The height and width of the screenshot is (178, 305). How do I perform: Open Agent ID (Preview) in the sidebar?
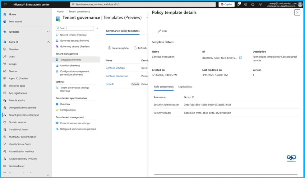pos(18,78)
